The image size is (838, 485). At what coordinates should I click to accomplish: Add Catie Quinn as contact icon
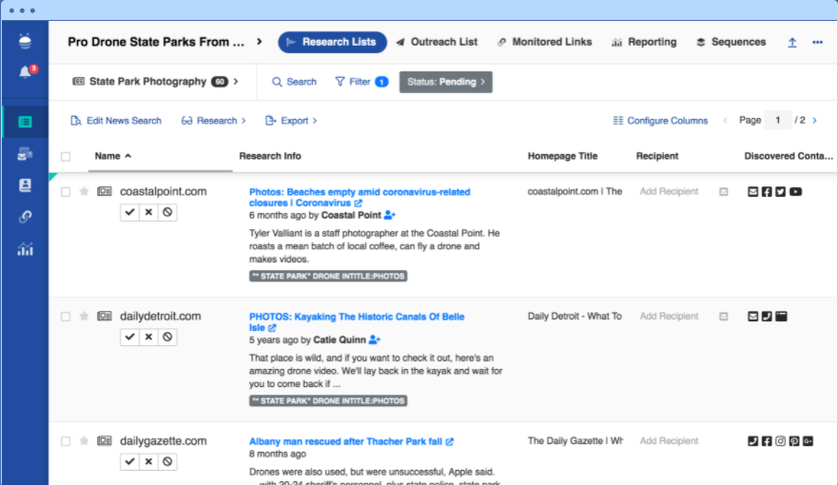(x=375, y=339)
